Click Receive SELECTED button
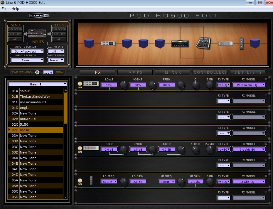 (59, 29)
